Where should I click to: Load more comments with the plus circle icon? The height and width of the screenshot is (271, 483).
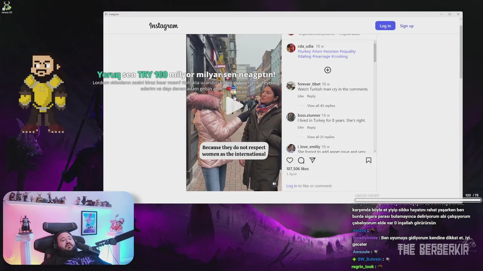(x=328, y=70)
